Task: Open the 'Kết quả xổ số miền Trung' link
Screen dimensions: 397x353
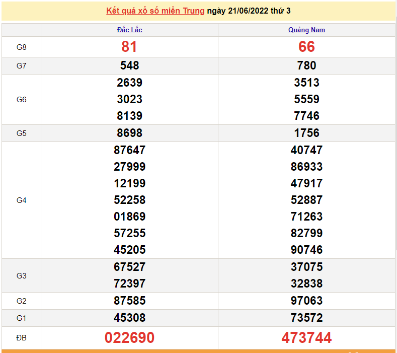Action: pyautogui.click(x=155, y=11)
